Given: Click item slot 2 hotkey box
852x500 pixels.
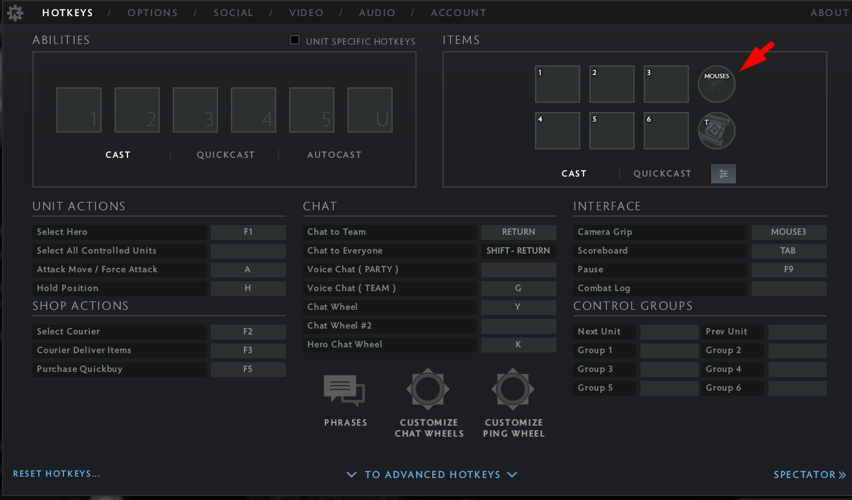Looking at the screenshot, I should (x=612, y=84).
